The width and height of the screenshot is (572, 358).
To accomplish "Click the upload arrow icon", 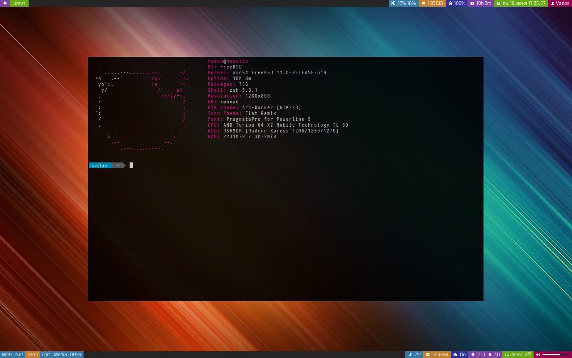I will [490, 354].
